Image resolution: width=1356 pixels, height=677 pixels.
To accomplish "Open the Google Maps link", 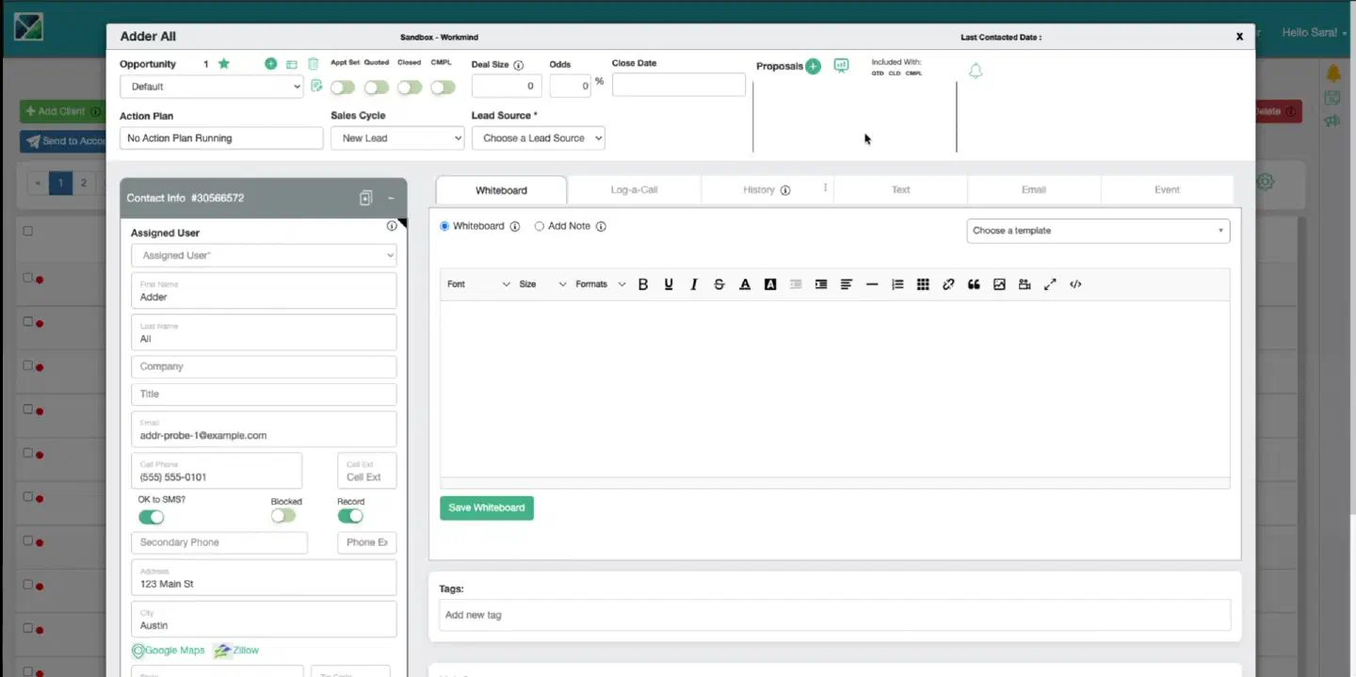I will pyautogui.click(x=169, y=651).
